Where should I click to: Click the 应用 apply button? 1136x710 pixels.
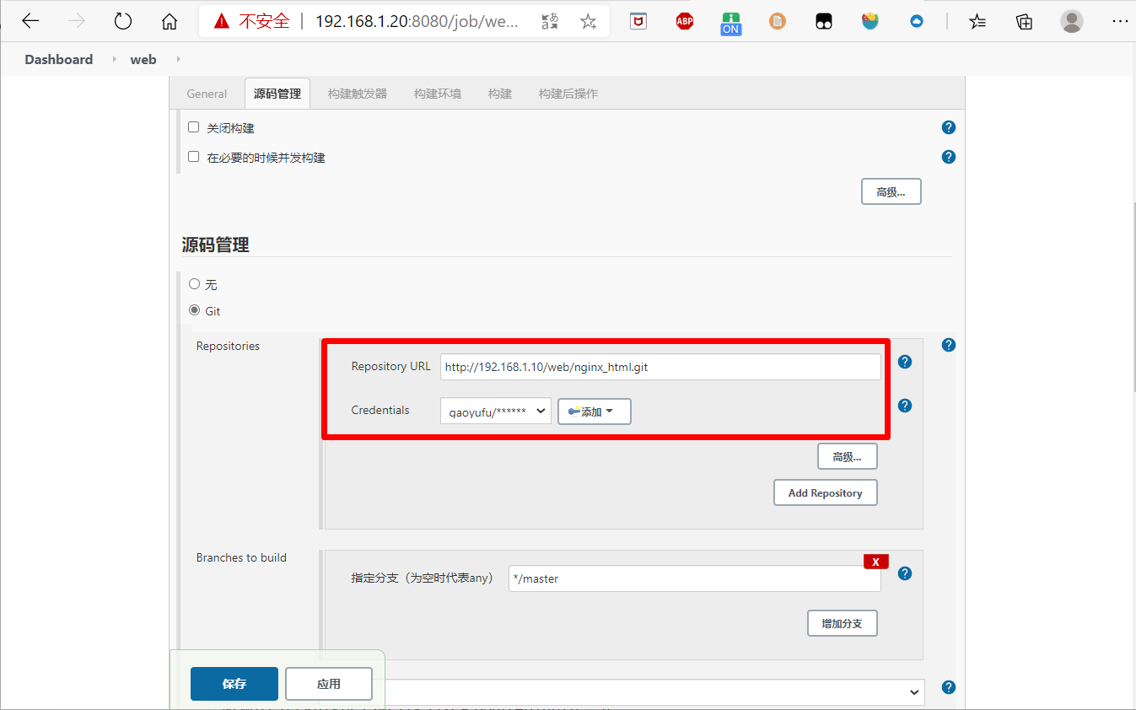click(329, 684)
